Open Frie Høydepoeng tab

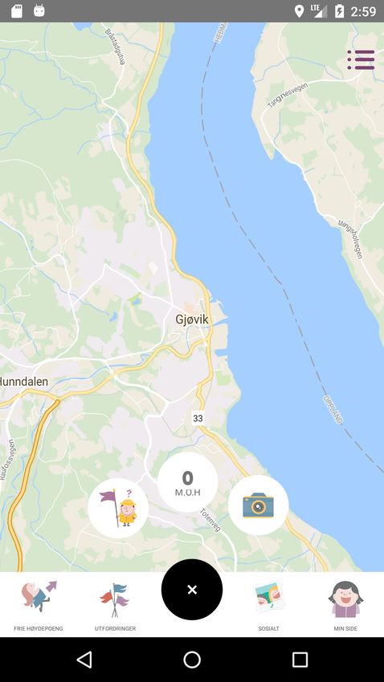(39, 606)
